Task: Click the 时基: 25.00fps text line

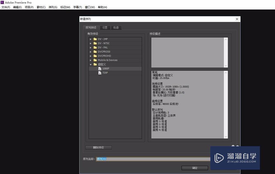Action: pos(161,78)
